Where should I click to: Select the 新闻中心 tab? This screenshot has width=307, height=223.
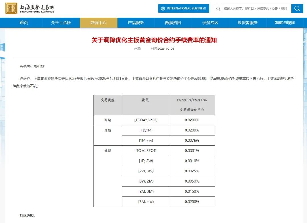click(x=98, y=23)
